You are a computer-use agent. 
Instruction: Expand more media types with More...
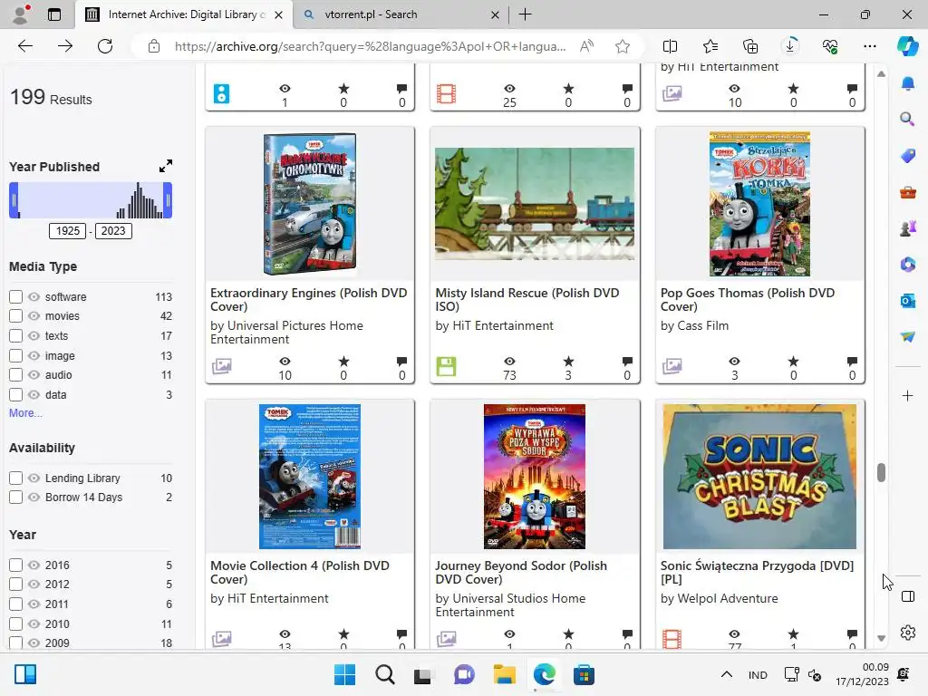(x=25, y=413)
